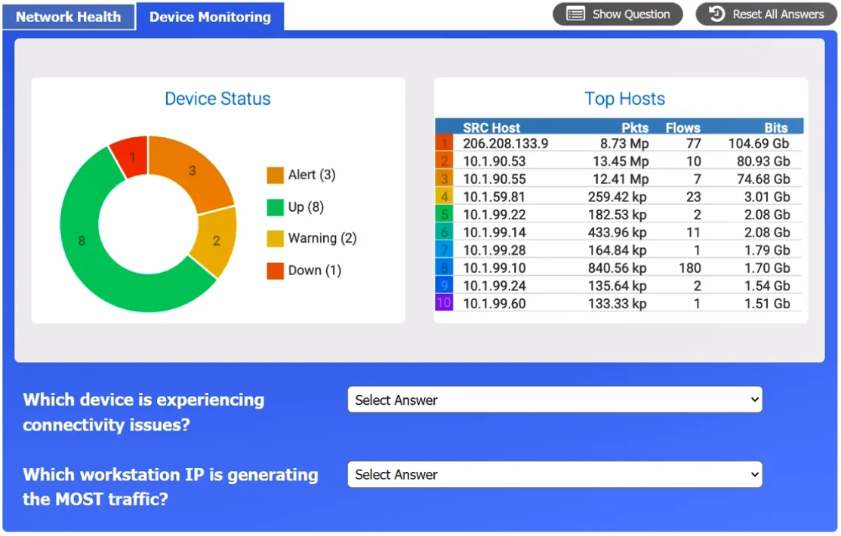
Task: Select host 10.1.99.28 in the table
Action: click(494, 250)
